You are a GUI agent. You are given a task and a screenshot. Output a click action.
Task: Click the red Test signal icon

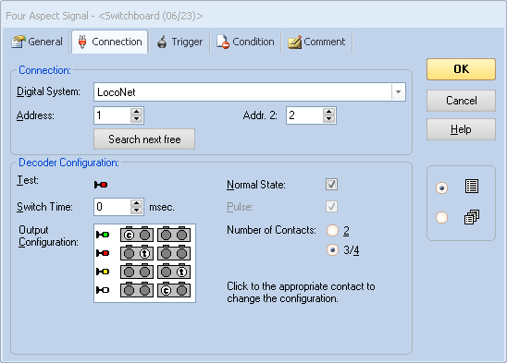[x=101, y=185]
